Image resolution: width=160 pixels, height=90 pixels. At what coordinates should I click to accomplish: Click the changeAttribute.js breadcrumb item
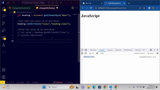(24, 12)
